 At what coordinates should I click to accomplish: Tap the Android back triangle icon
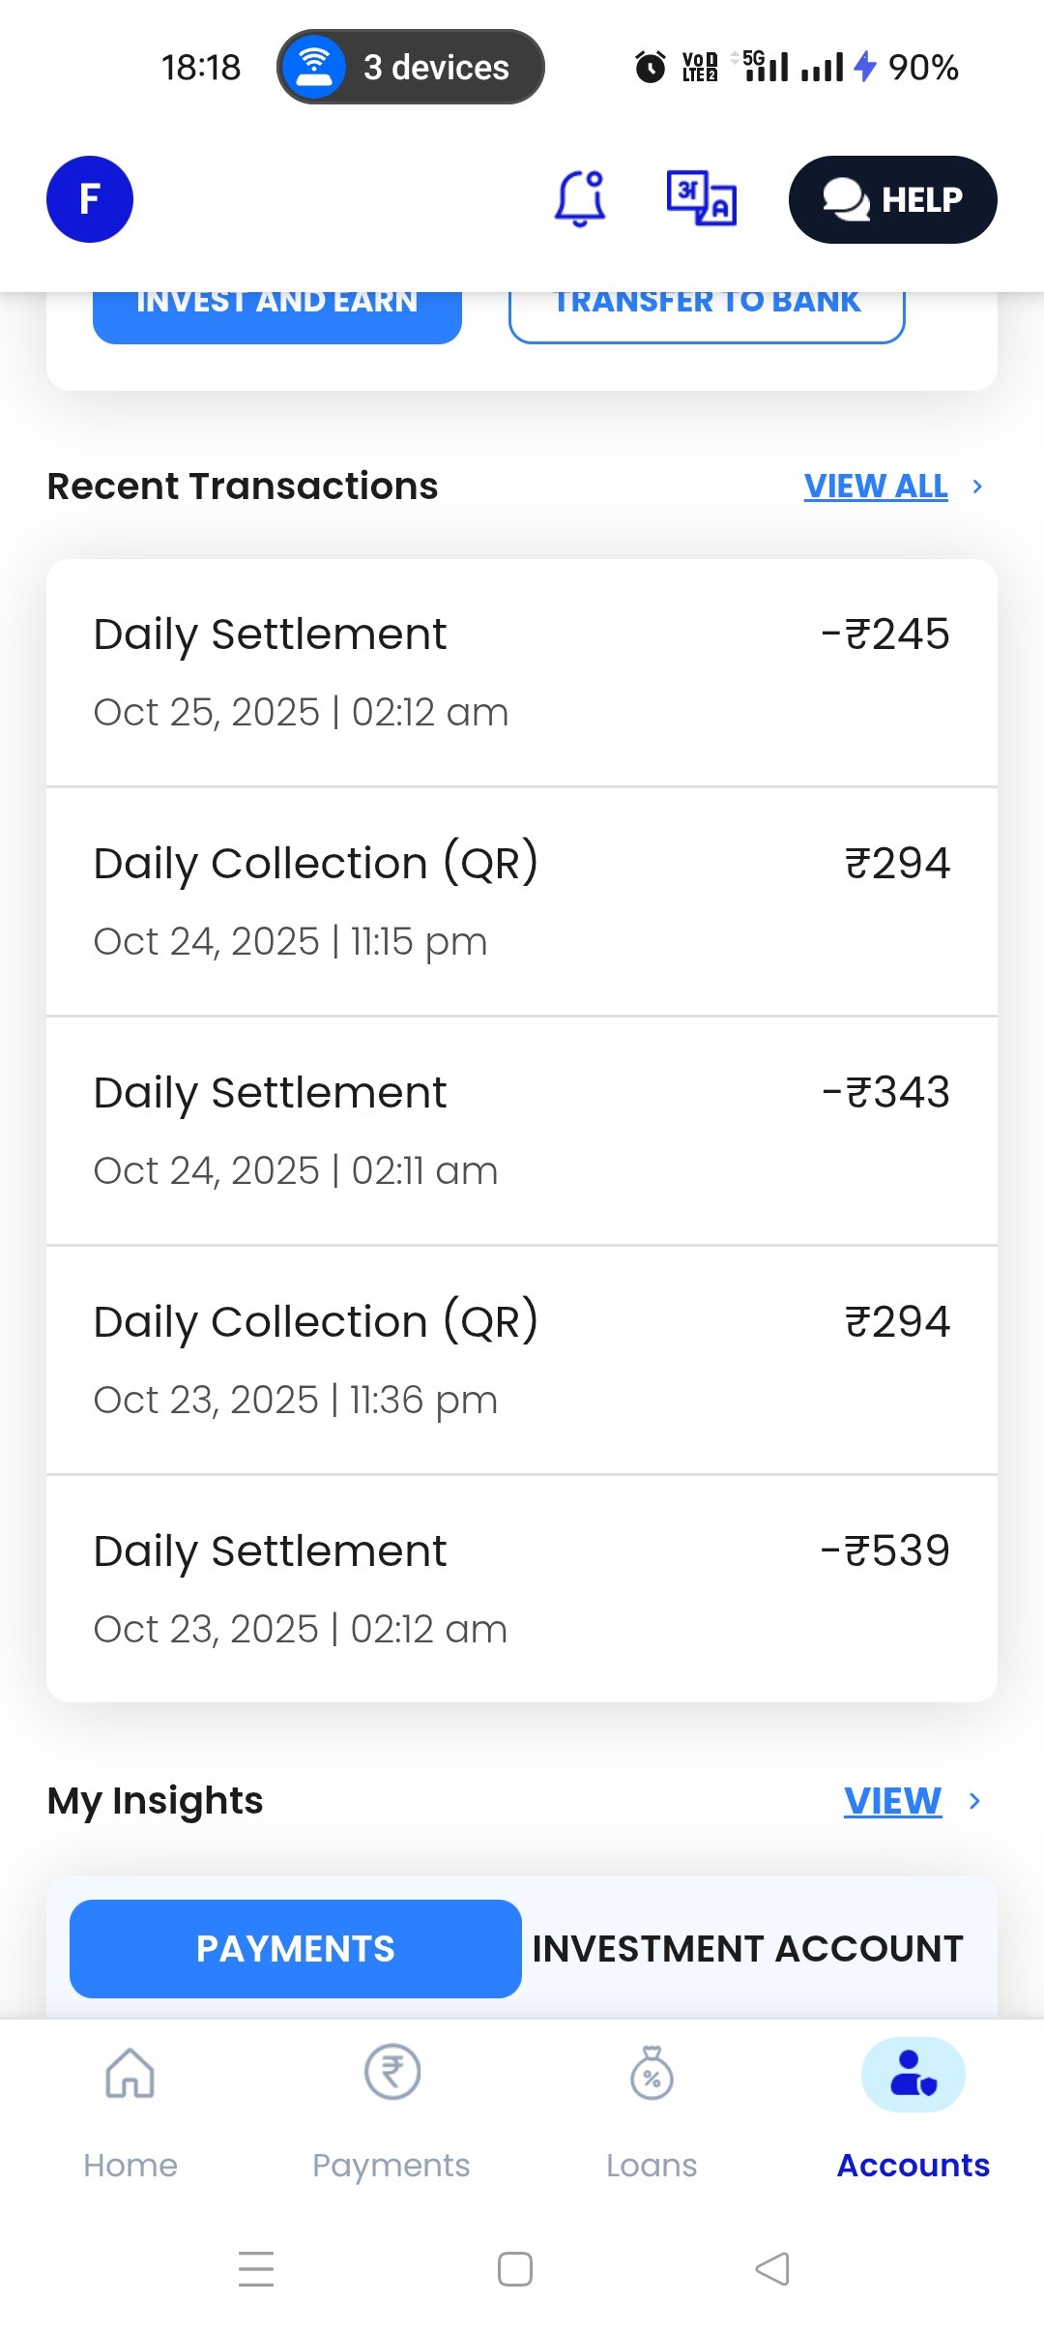tap(772, 2269)
